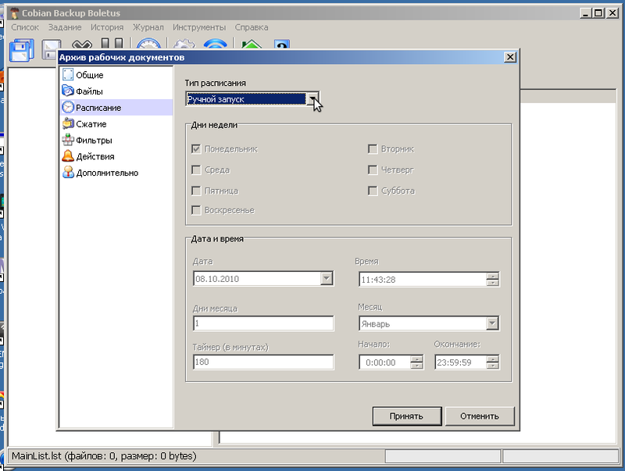The width and height of the screenshot is (625, 471).
Task: Expand the Месяц dropdown showing Январь
Action: pyautogui.click(x=492, y=324)
